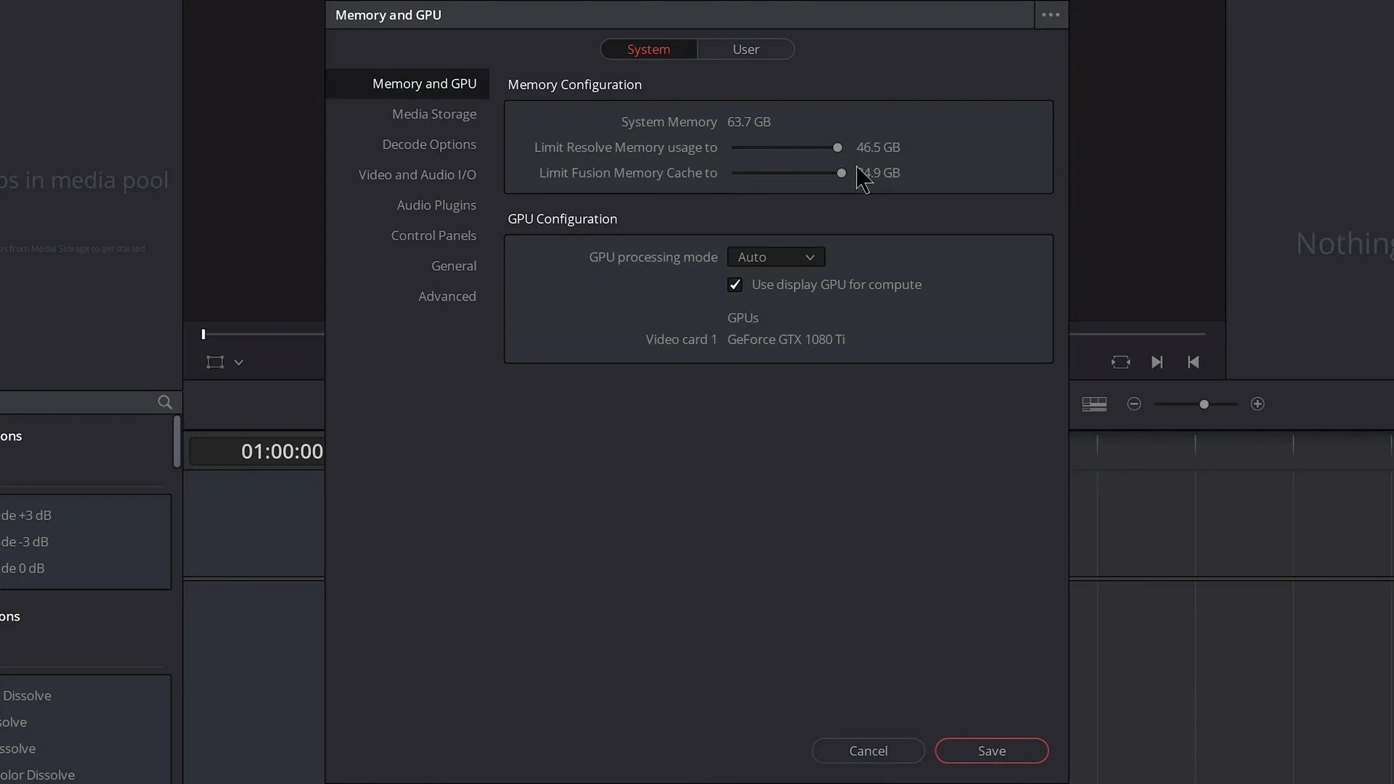Click the three-dot options menu in dialog header

(x=1051, y=15)
